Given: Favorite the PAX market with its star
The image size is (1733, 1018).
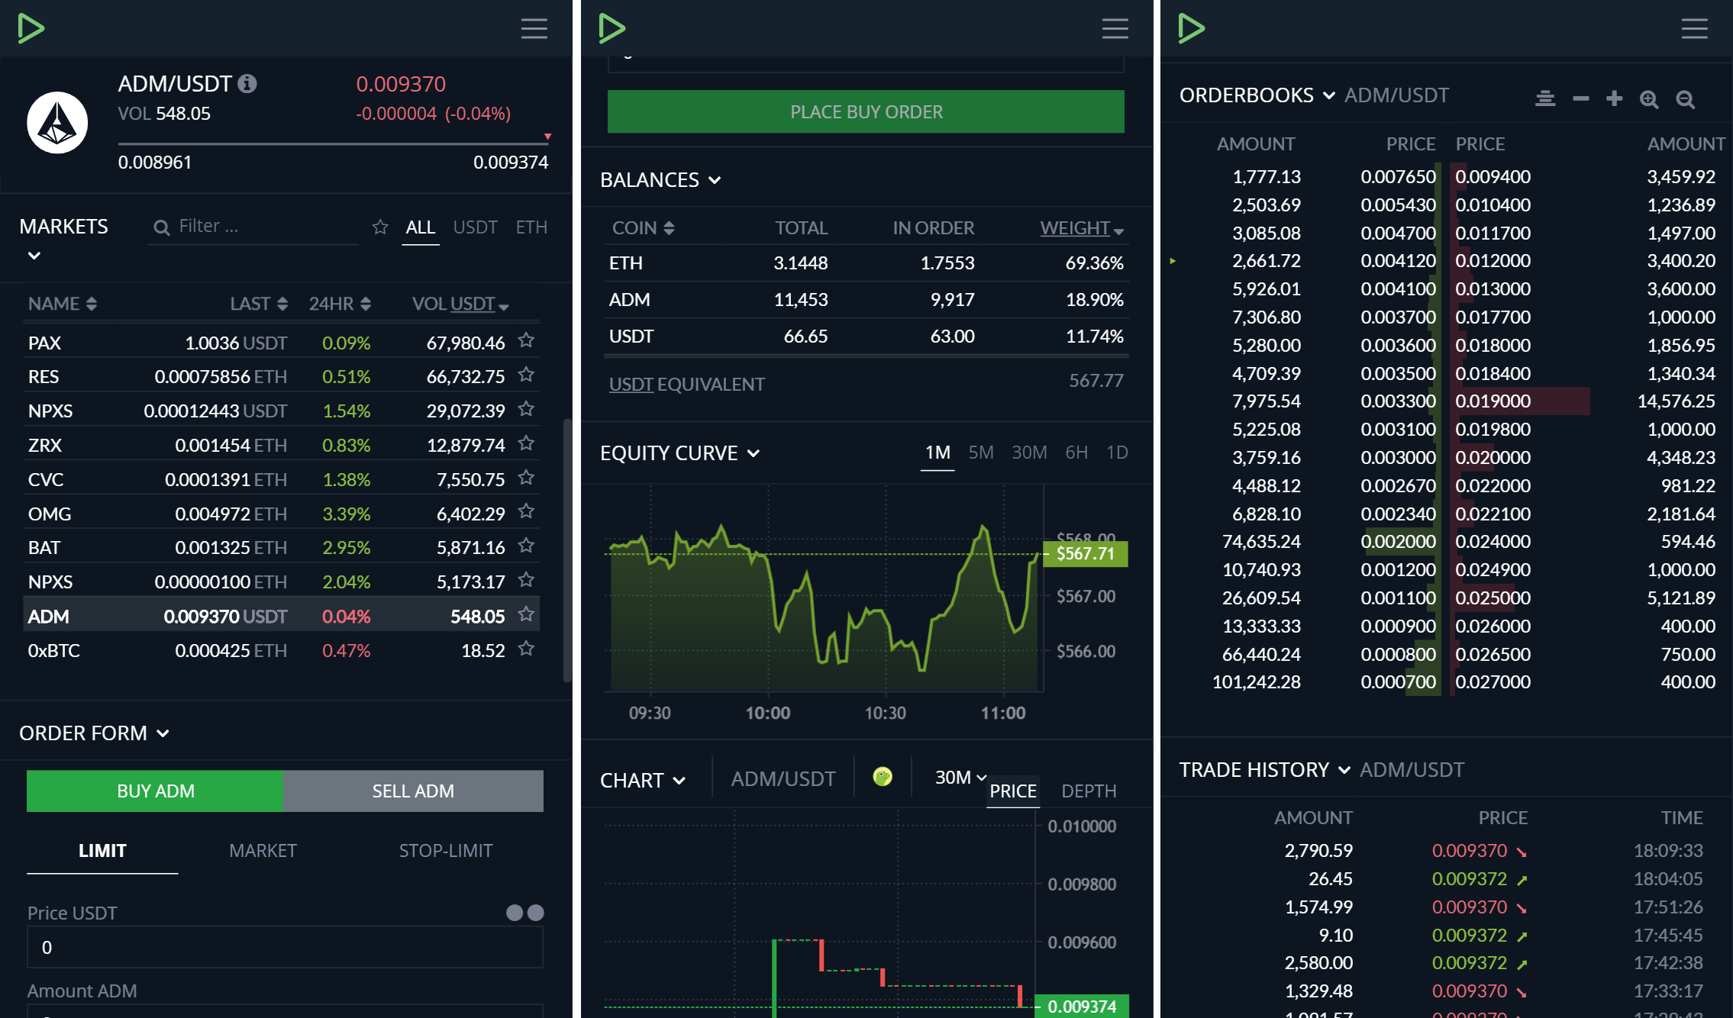Looking at the screenshot, I should [x=526, y=340].
